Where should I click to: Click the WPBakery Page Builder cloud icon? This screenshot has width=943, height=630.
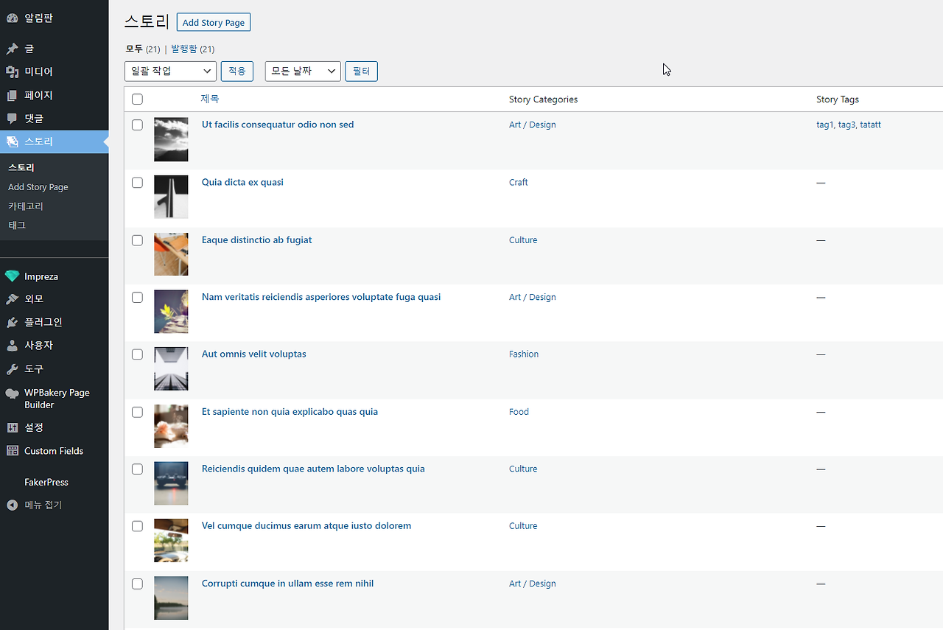click(x=12, y=393)
